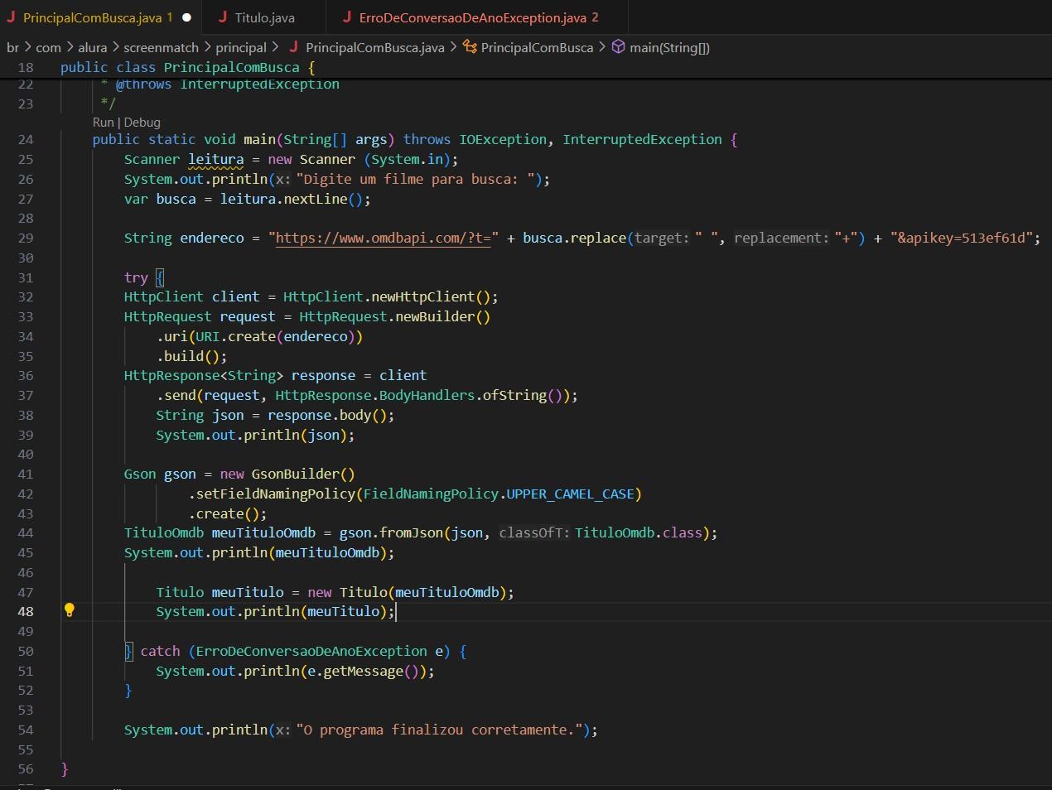1052x790 pixels.
Task: Open the 'alura' breadcrumb dropdown
Action: point(93,47)
